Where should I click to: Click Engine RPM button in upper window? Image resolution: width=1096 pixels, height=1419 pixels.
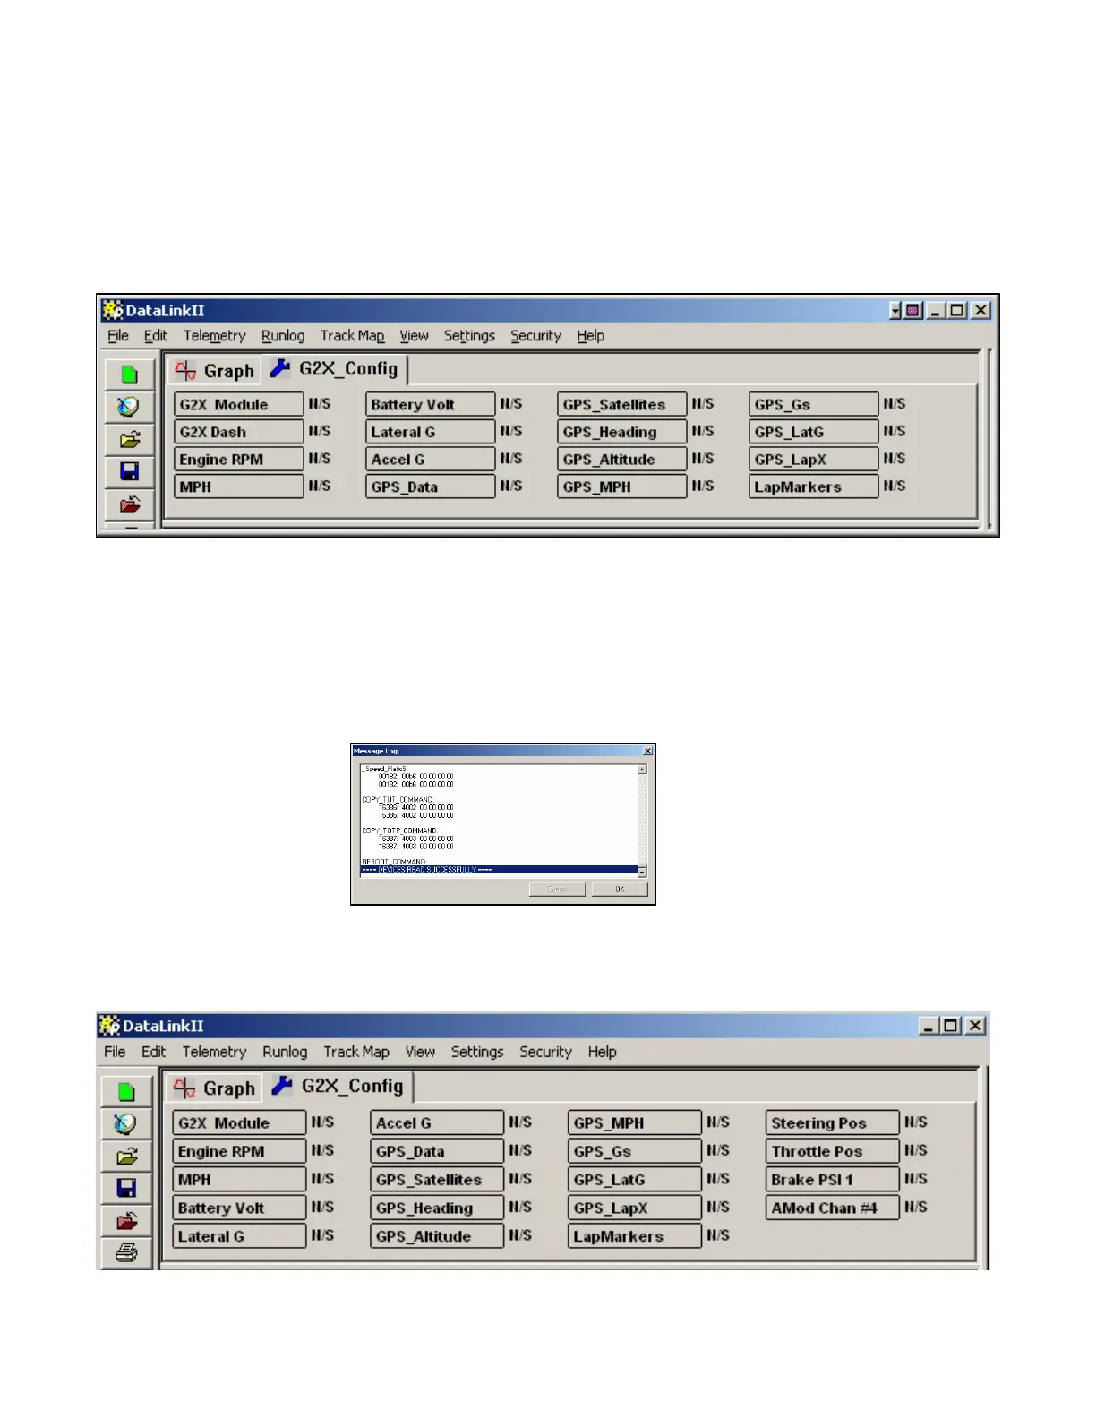[238, 460]
